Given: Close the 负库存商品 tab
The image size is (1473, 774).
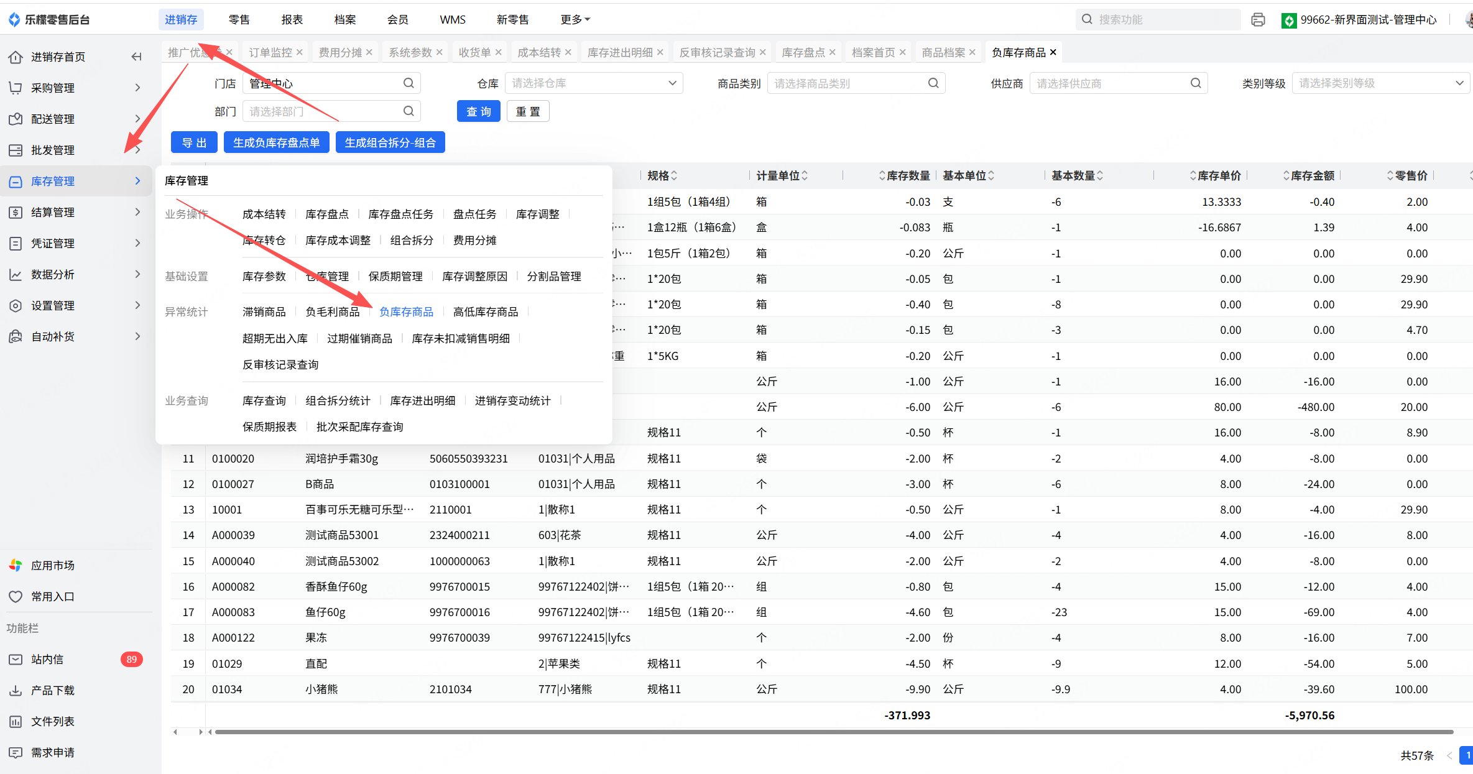Looking at the screenshot, I should 1053,52.
